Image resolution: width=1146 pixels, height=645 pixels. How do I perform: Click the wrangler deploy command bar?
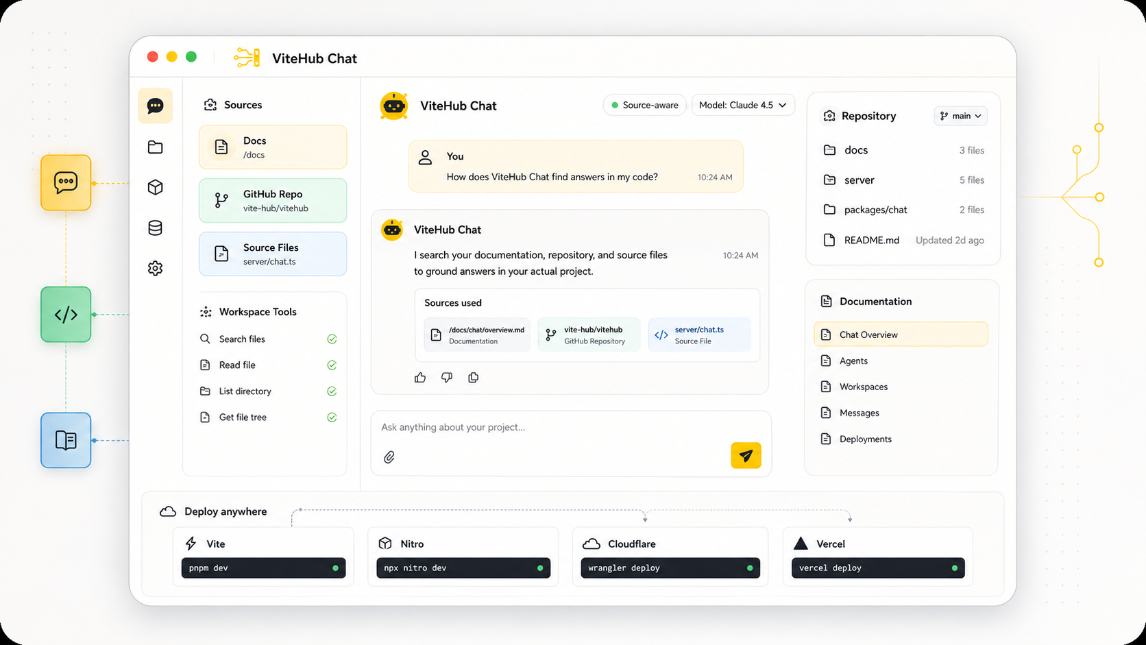(670, 568)
